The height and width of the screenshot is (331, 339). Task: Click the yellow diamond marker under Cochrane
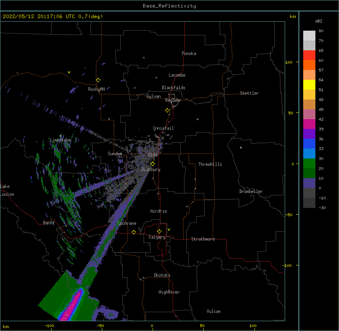click(134, 232)
